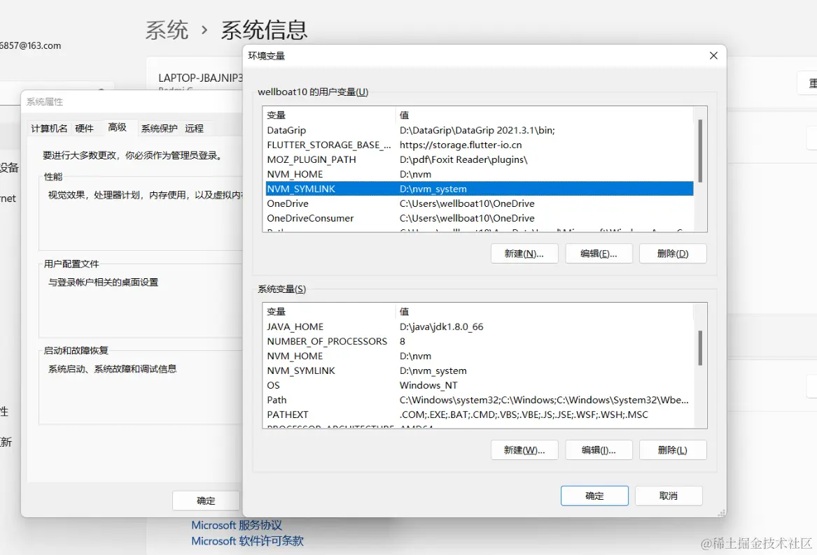The width and height of the screenshot is (817, 555).
Task: Select user NVM_HOME with highlighted row below
Action: point(478,174)
